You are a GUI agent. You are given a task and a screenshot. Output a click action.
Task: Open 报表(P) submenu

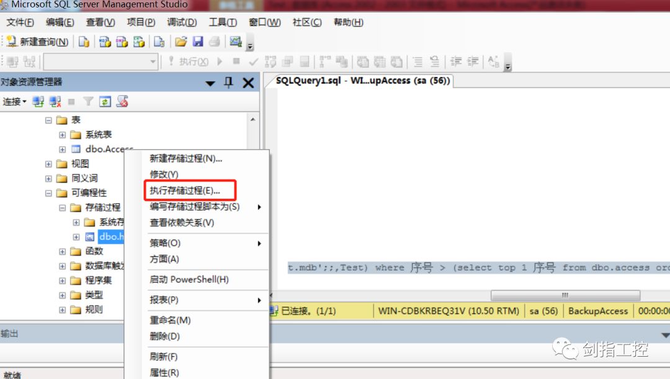[x=205, y=300]
